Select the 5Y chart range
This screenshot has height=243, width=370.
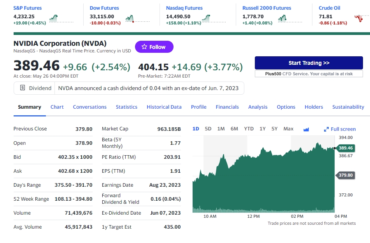point(274,129)
